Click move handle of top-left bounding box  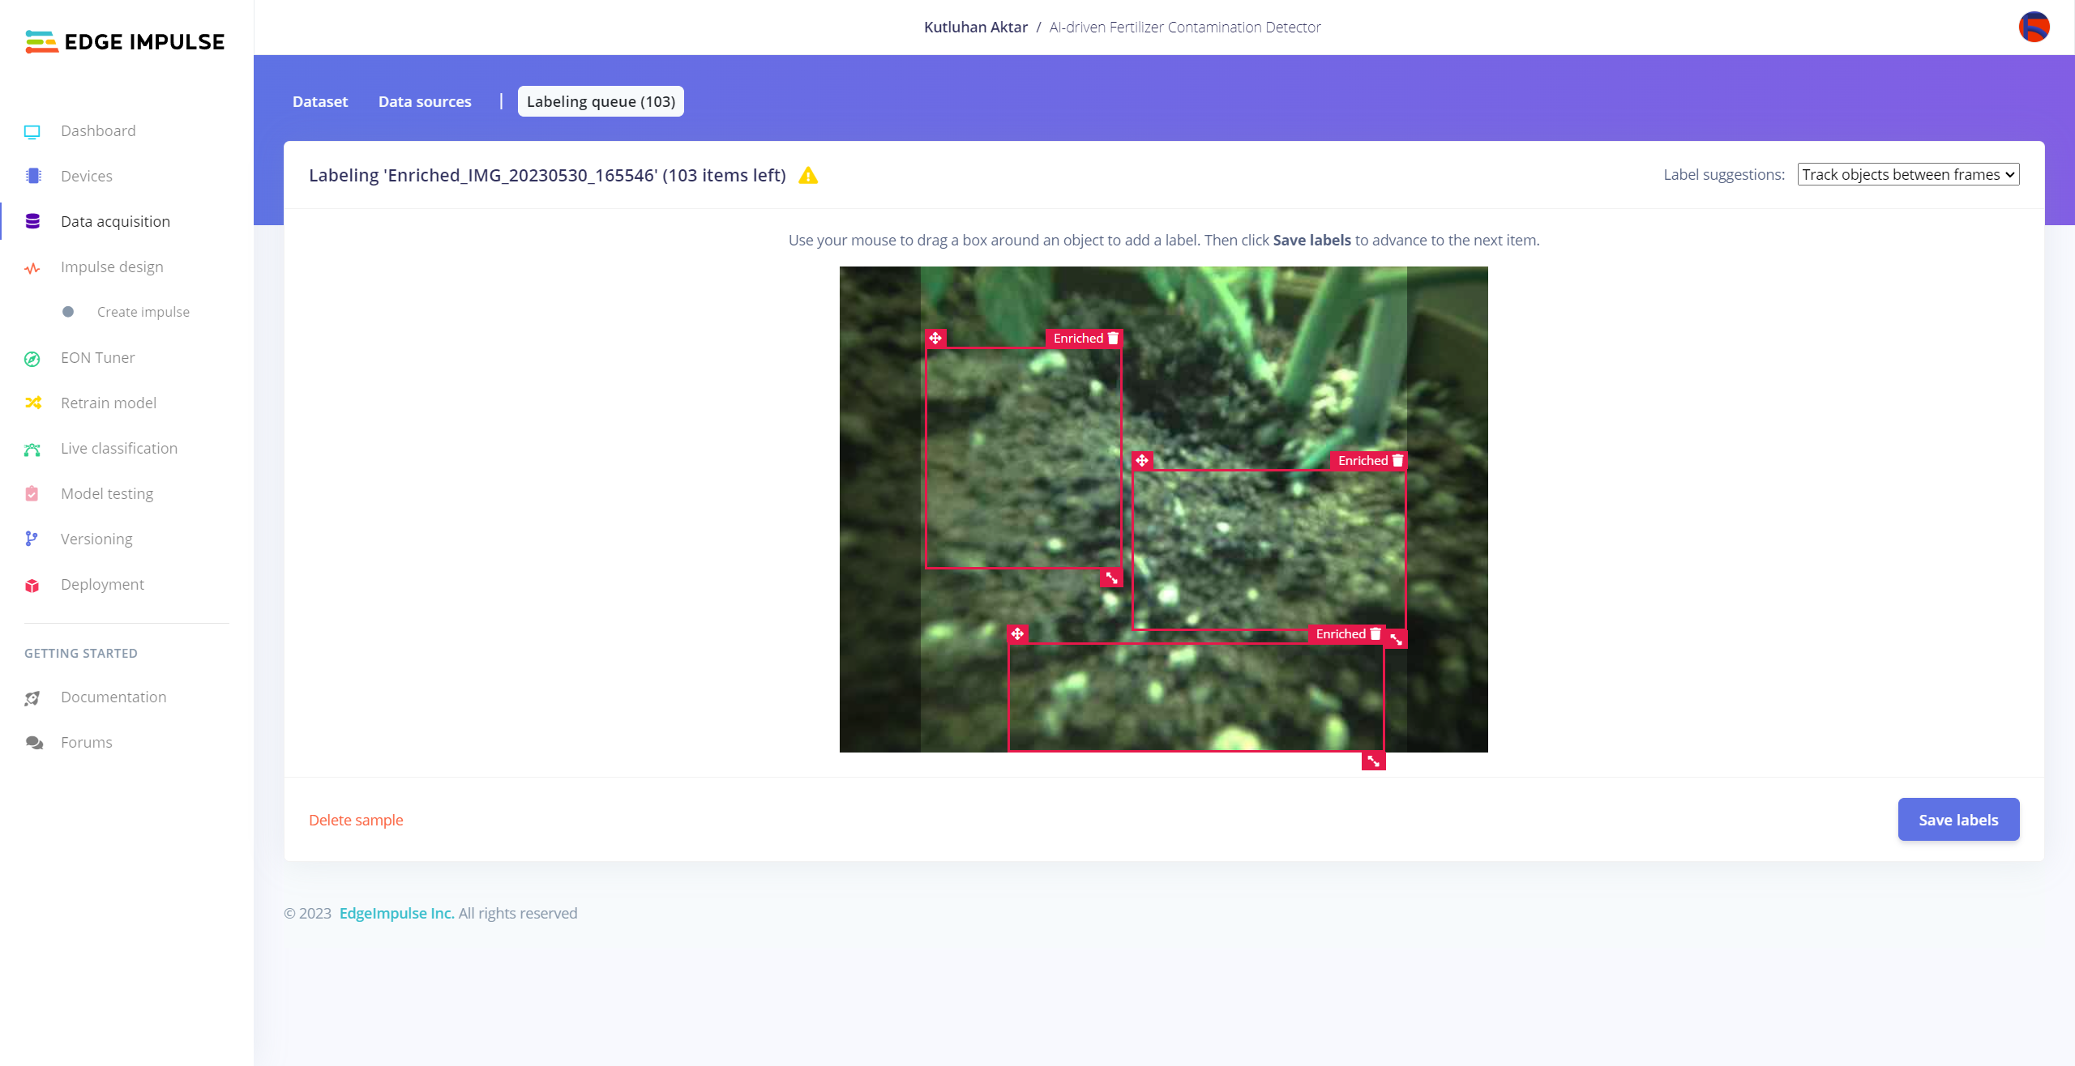tap(935, 339)
